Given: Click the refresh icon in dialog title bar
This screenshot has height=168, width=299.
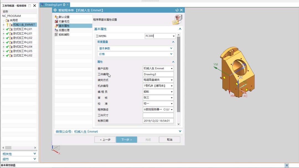Looking at the screenshot, I should click(177, 10).
